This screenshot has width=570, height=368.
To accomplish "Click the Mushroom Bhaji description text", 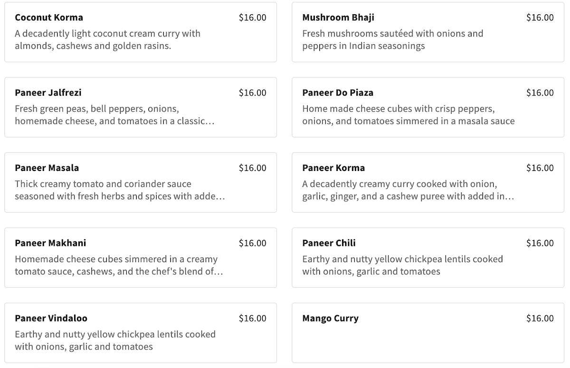I will coord(392,40).
